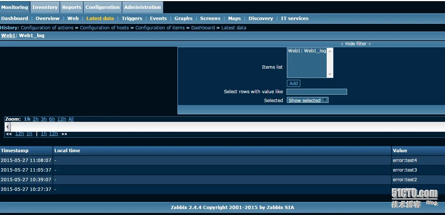Select timestamp 2015-05-27 10:39:07
The height and width of the screenshot is (215, 445).
tap(26, 180)
